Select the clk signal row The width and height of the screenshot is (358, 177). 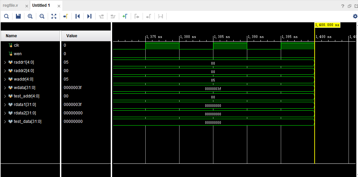pyautogui.click(x=16, y=45)
